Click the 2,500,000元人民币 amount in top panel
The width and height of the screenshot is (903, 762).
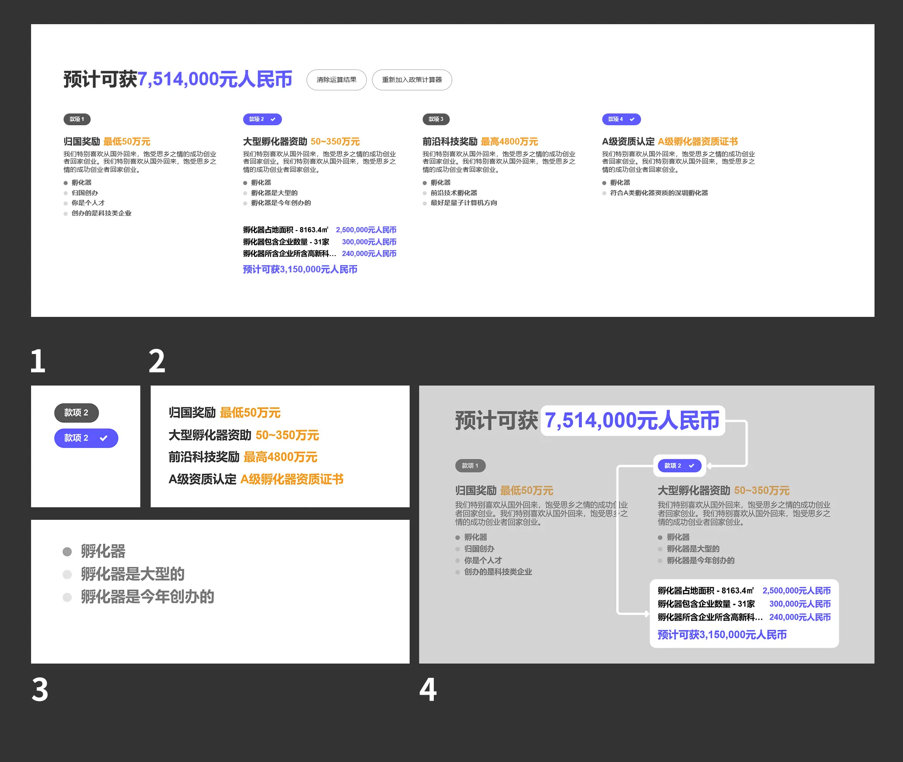[x=366, y=230]
